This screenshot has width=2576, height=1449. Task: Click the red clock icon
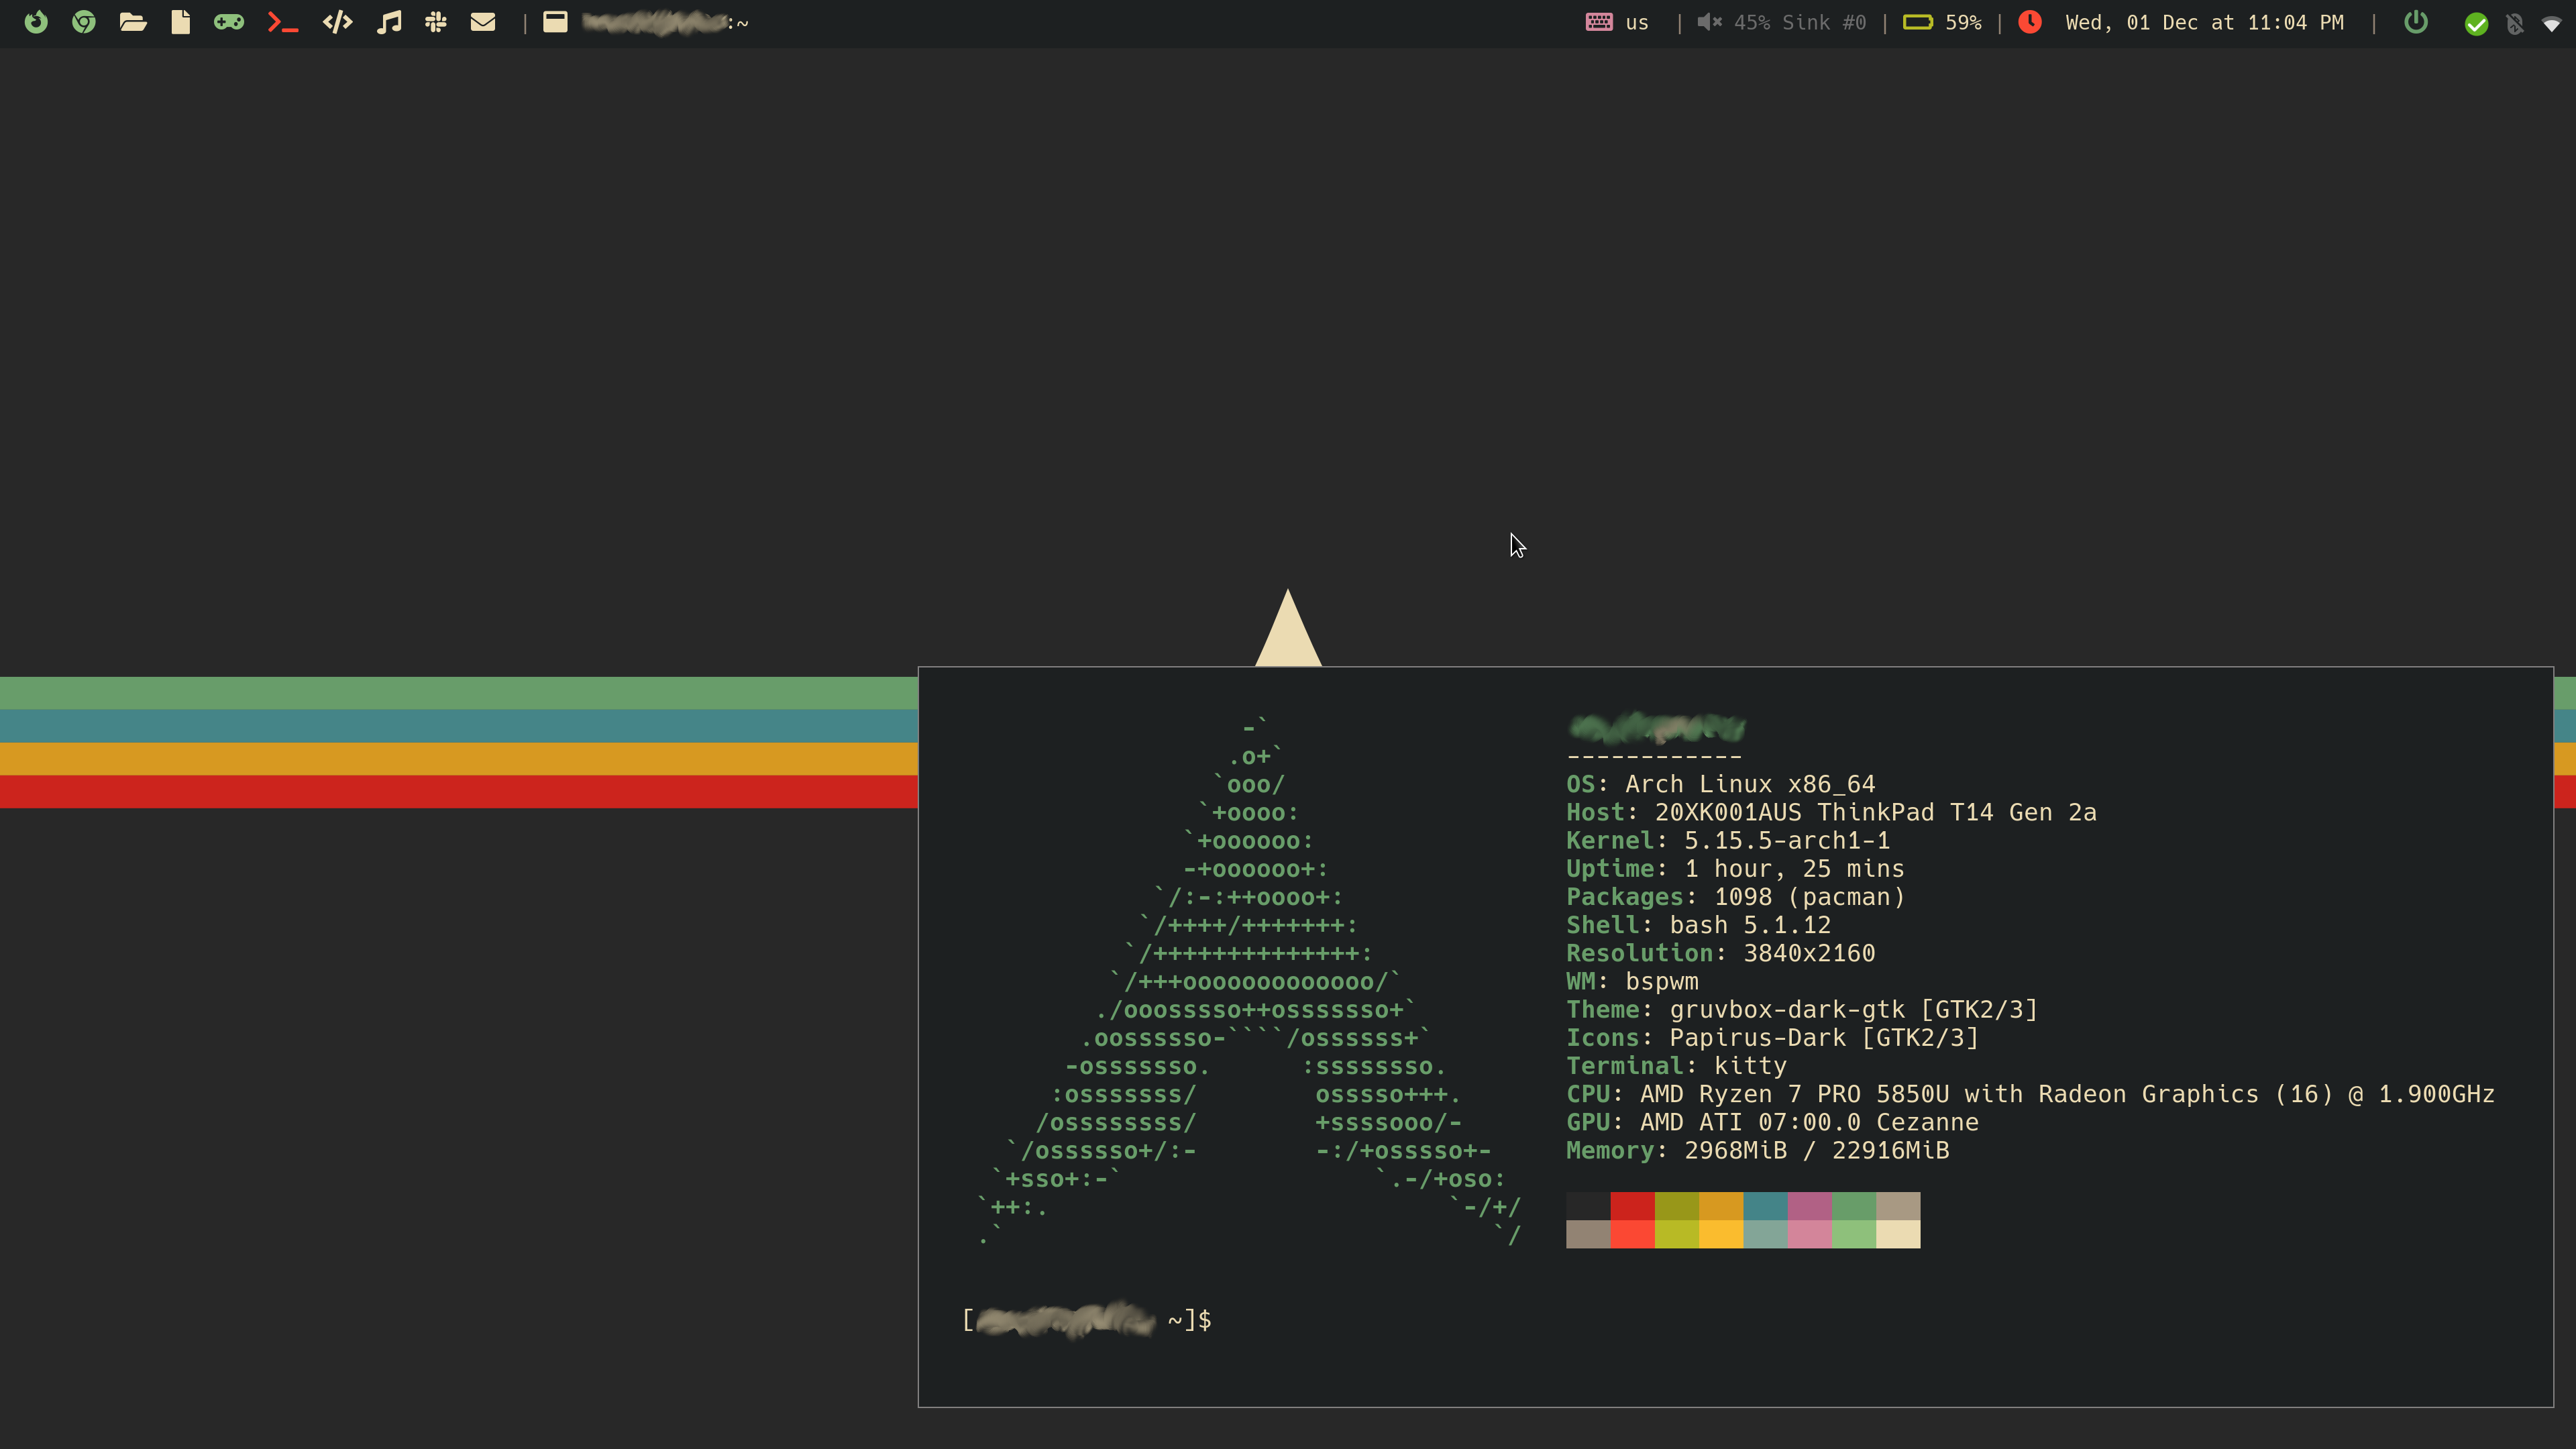tap(2030, 22)
